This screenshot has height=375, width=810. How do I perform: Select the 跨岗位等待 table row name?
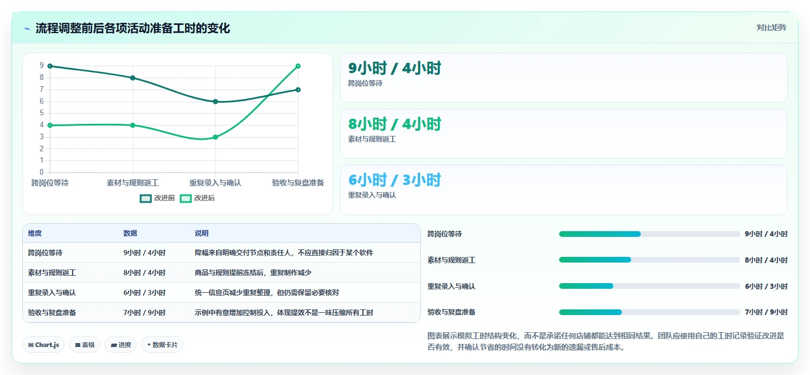pos(45,253)
